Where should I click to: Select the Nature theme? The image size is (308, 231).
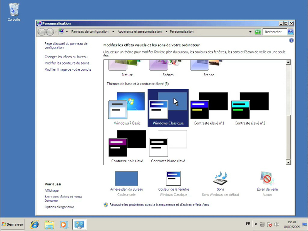click(127, 69)
